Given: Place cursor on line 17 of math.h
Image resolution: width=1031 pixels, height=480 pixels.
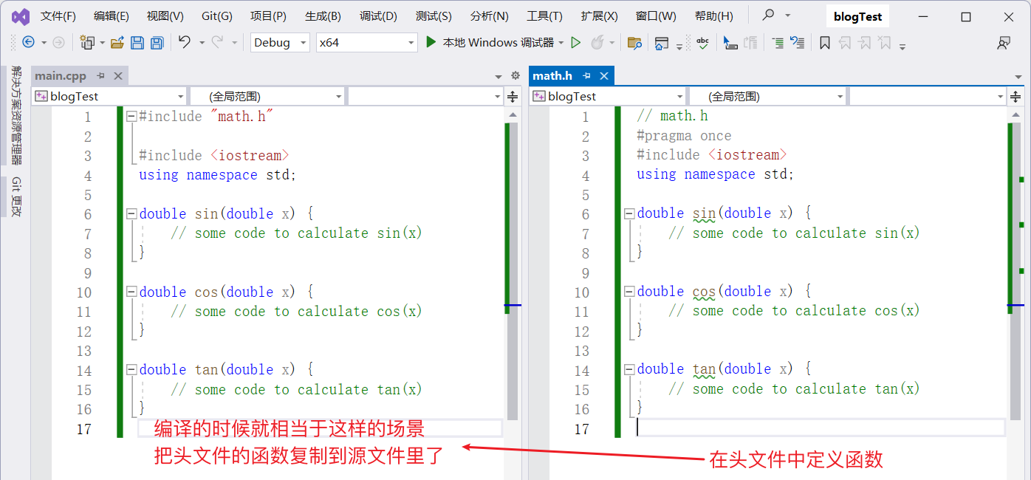Looking at the screenshot, I should (x=820, y=428).
